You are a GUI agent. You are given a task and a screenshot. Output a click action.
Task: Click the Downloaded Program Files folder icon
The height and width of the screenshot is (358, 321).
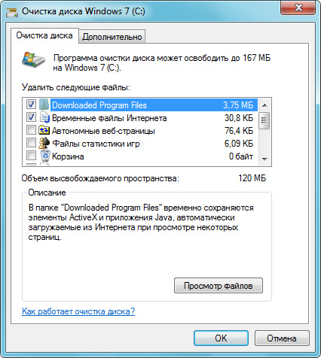tap(44, 105)
